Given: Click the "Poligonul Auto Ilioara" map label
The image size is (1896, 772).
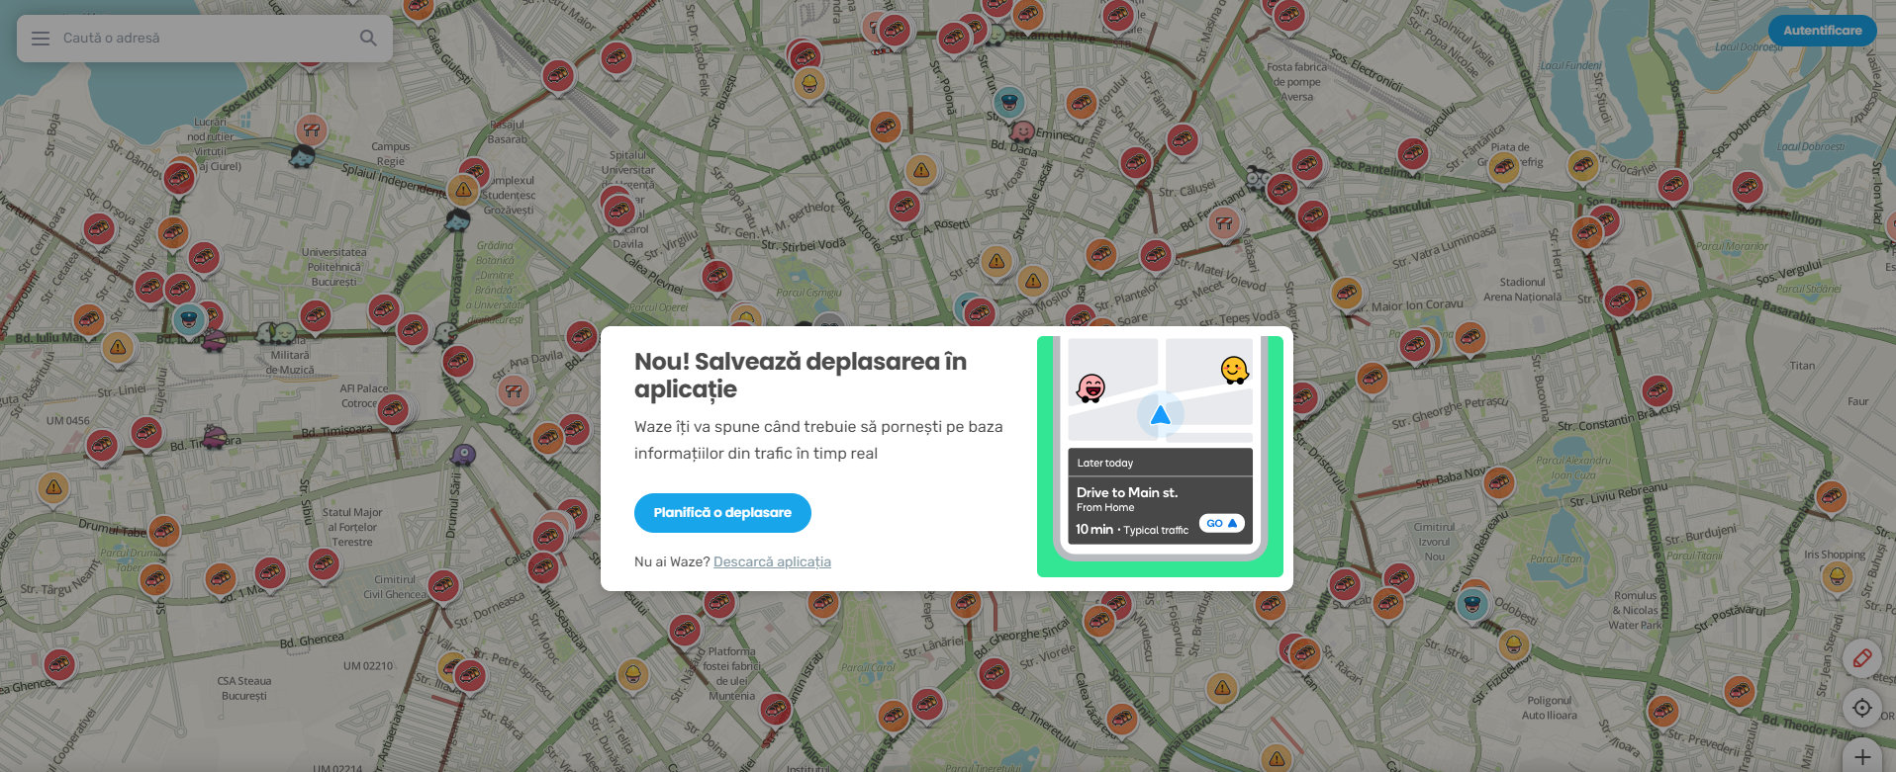Looking at the screenshot, I should [x=1550, y=708].
